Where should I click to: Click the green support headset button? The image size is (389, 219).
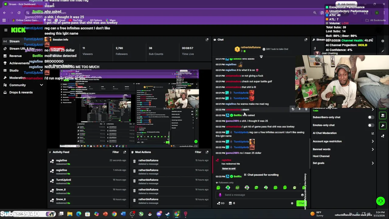(x=380, y=201)
